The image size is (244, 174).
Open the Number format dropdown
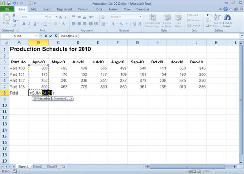[140, 17]
